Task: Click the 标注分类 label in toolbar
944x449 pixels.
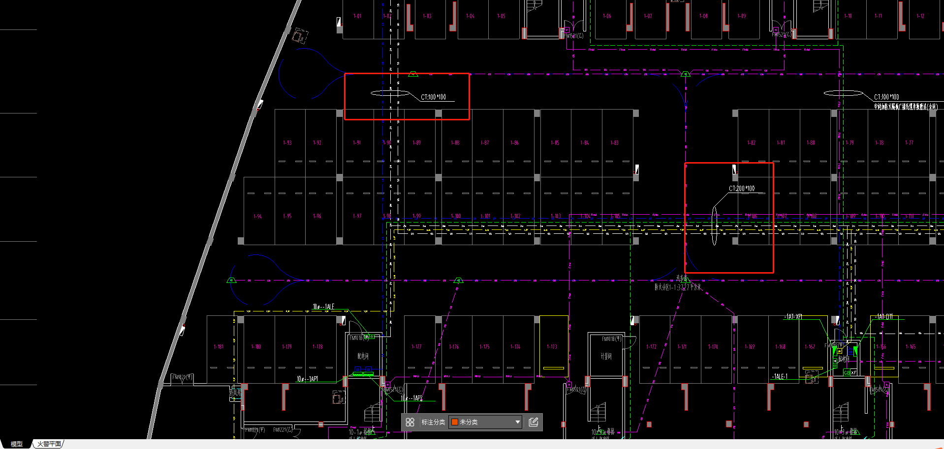Action: (x=433, y=422)
